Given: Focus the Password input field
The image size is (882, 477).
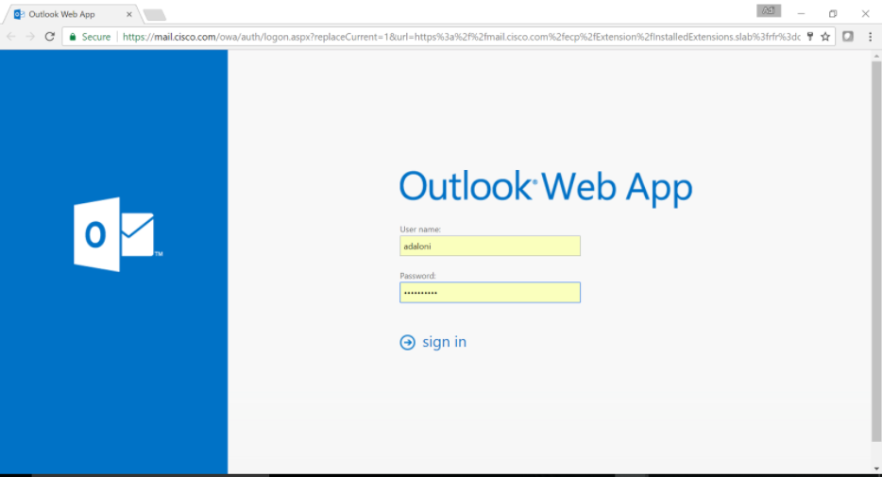Looking at the screenshot, I should (490, 293).
